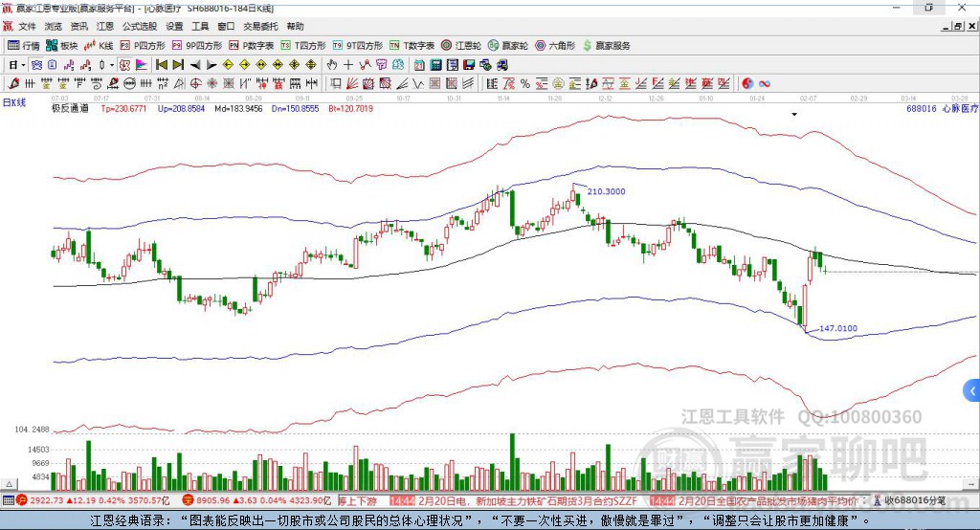Expand the candlestick type dropdown arrow
Screen dimensions: 980x530
coord(112,65)
